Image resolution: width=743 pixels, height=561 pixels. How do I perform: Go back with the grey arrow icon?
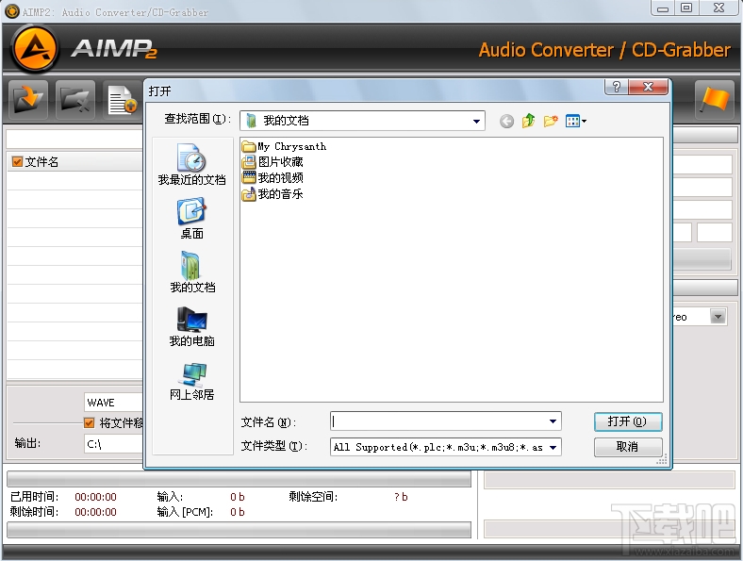[506, 122]
